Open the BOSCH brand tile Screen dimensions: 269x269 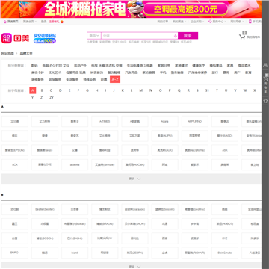pos(45,238)
